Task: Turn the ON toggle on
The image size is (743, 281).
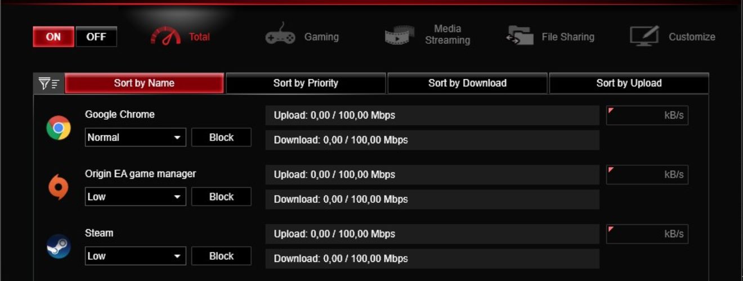Action: (53, 37)
